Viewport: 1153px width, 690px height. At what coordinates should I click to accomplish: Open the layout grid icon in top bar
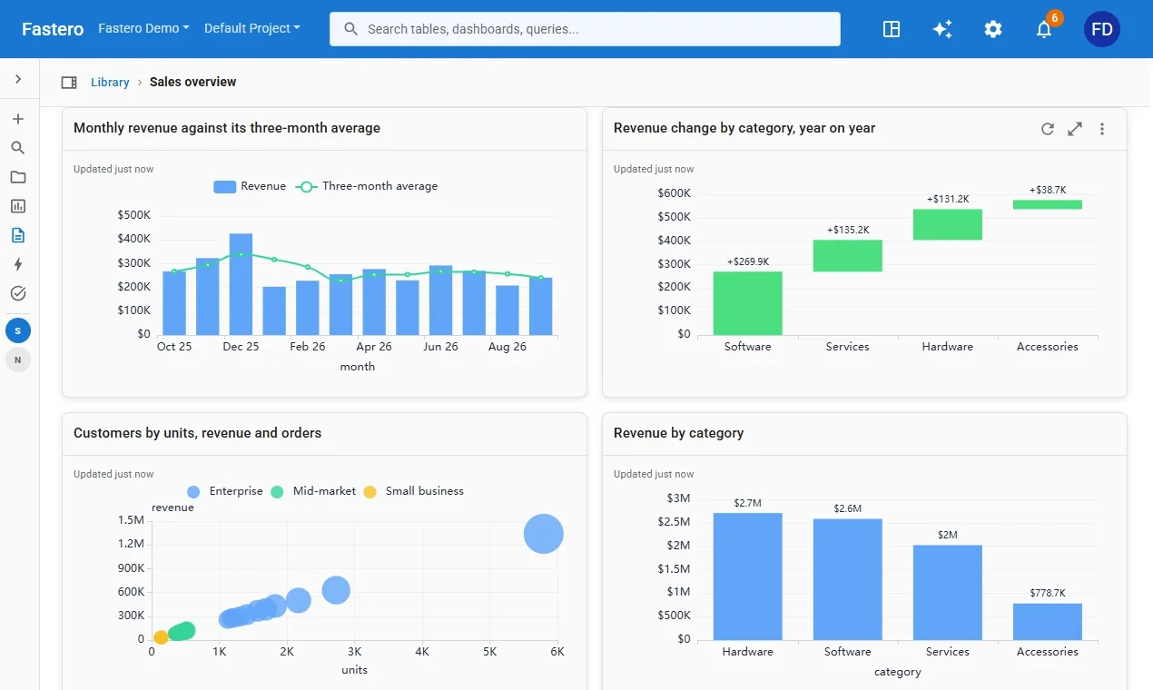pyautogui.click(x=892, y=29)
